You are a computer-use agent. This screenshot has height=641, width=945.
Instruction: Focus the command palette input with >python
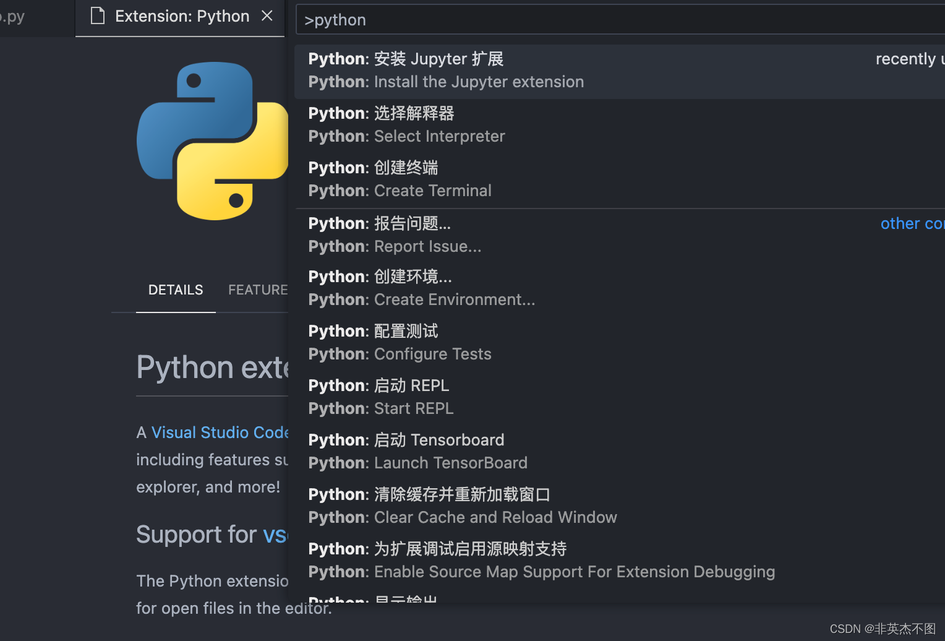(620, 20)
